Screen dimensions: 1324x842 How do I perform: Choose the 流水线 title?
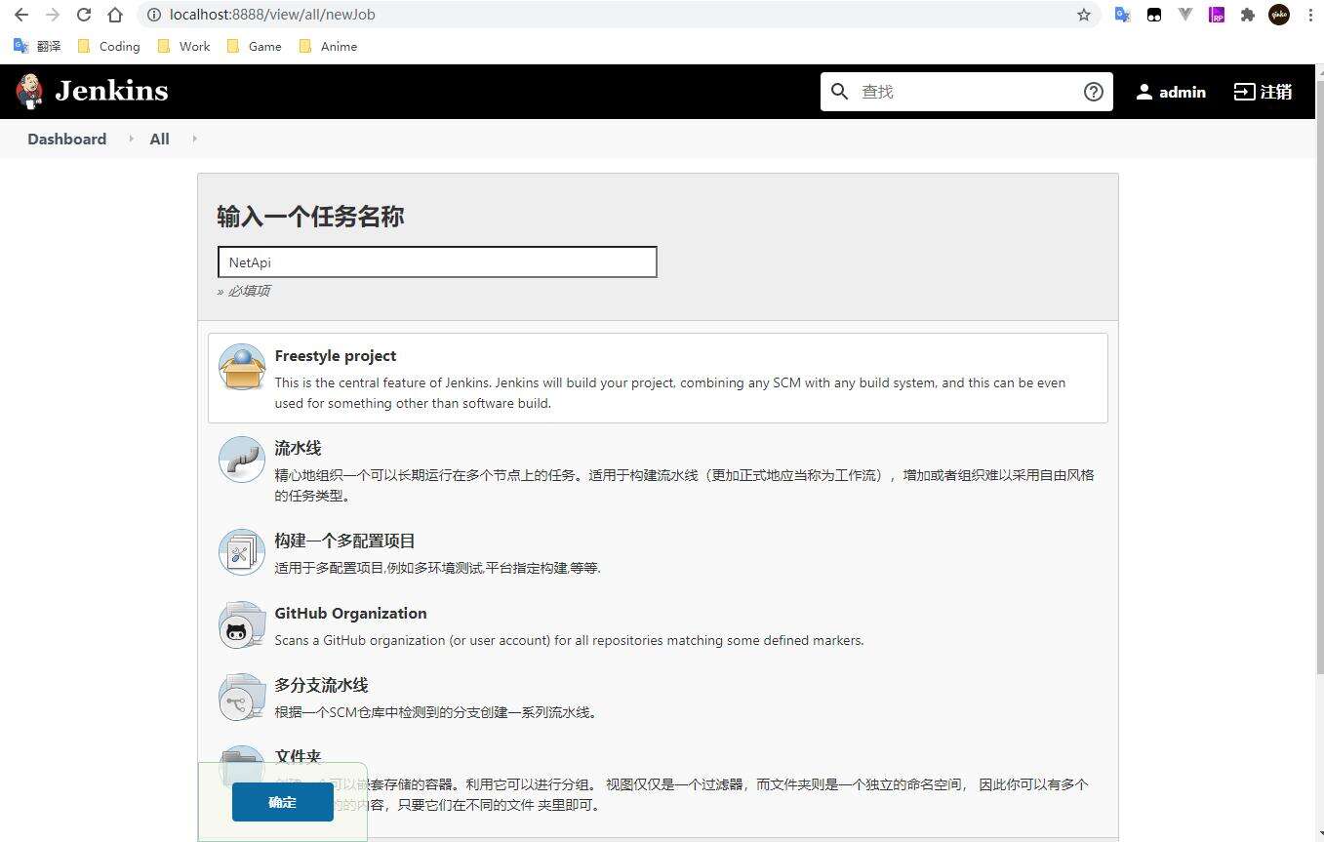point(298,448)
